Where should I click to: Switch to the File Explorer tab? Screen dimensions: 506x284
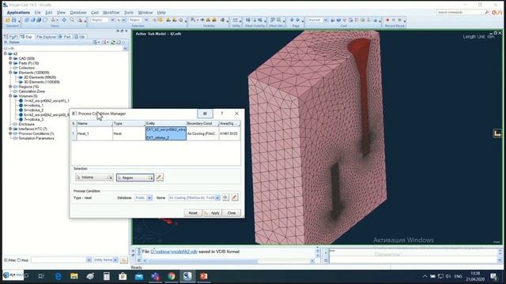point(46,37)
